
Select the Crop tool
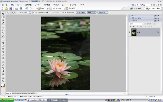click(x=3, y=43)
